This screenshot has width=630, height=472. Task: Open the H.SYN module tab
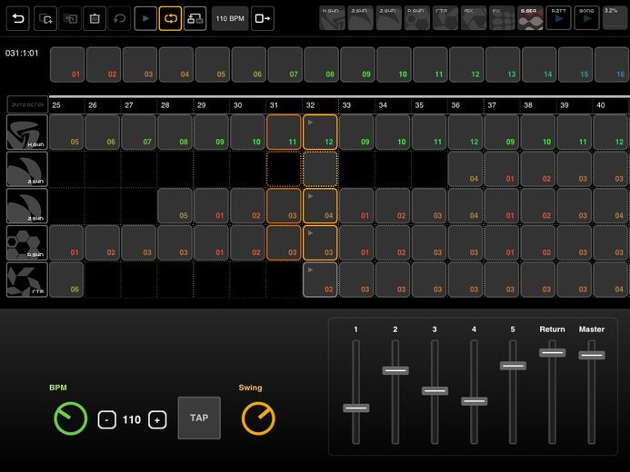click(x=333, y=18)
